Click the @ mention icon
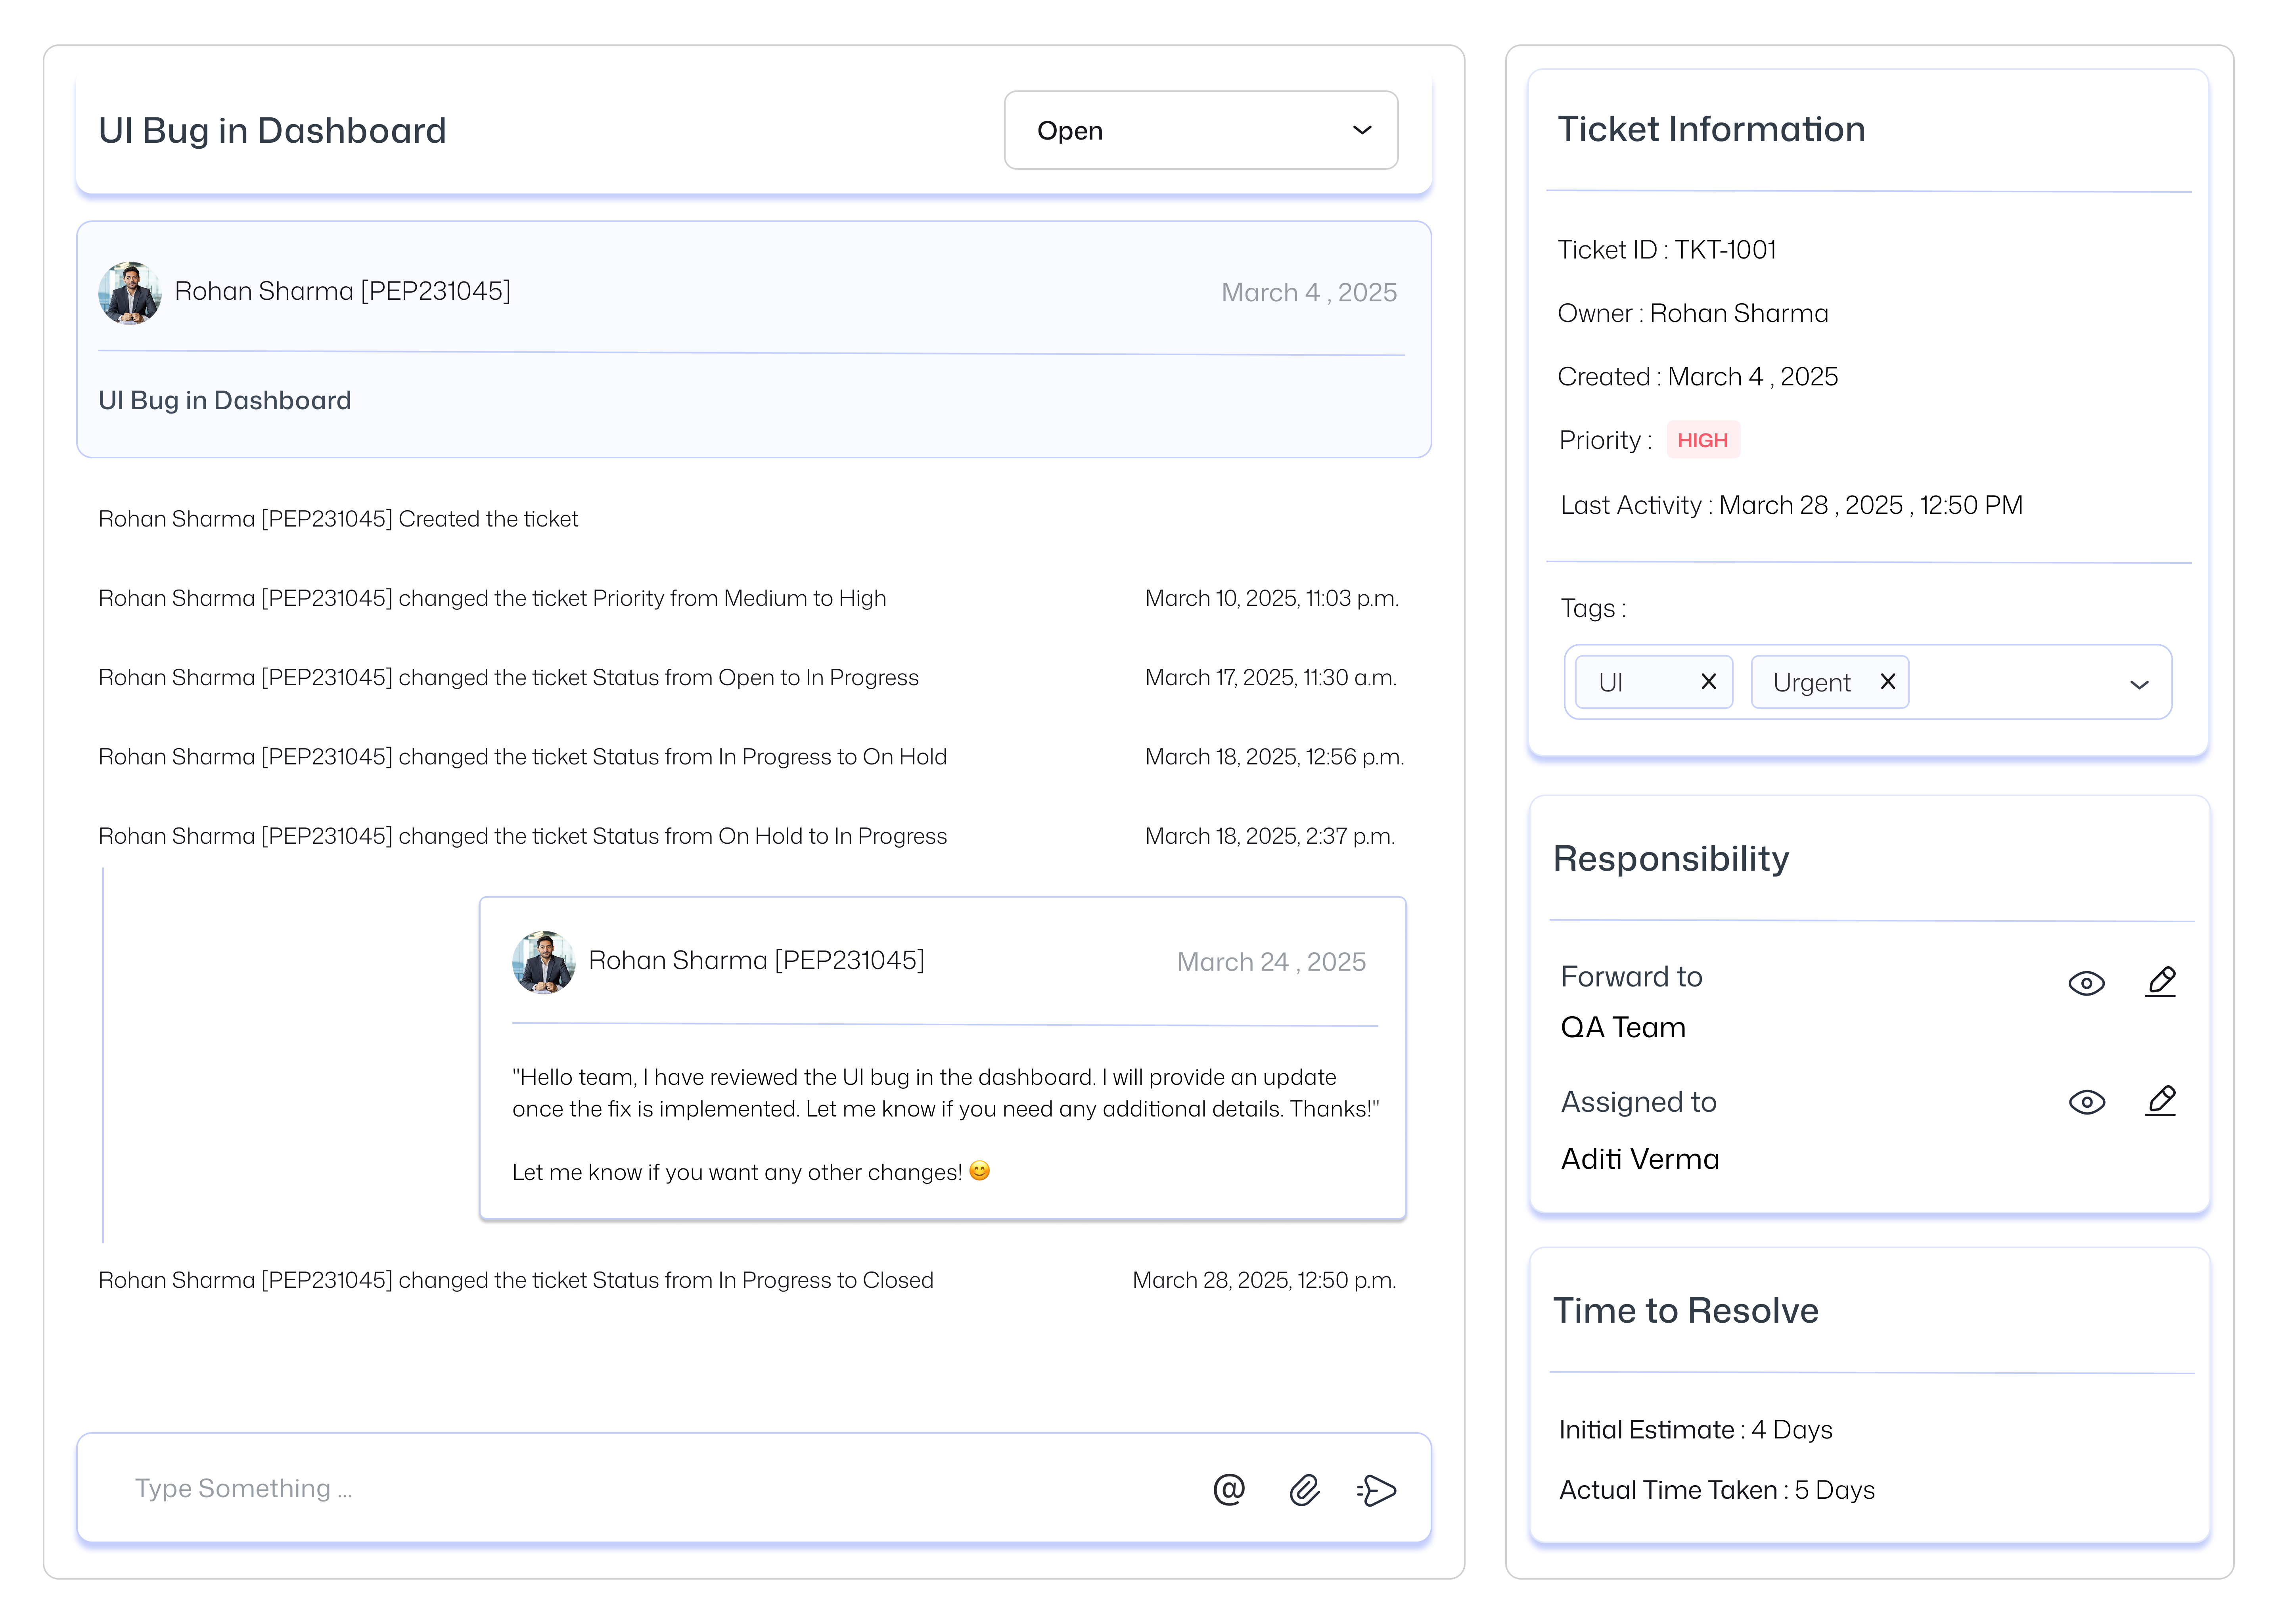Screen dimensions: 2284x1624 tap(1228, 1489)
